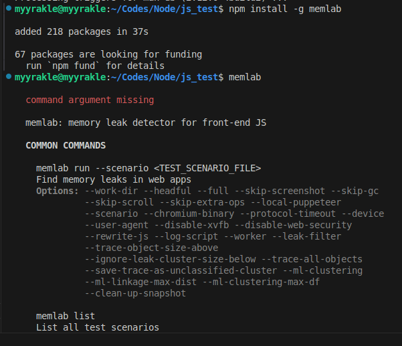Click the '--clean-up-snapshot' option text
Viewport: 402px width, 346px height.
[x=135, y=293]
